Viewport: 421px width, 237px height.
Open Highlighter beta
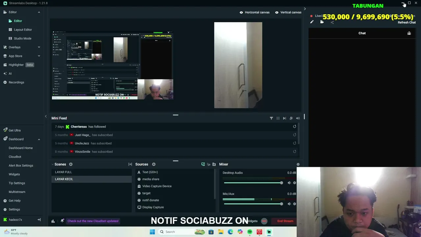pos(18,65)
